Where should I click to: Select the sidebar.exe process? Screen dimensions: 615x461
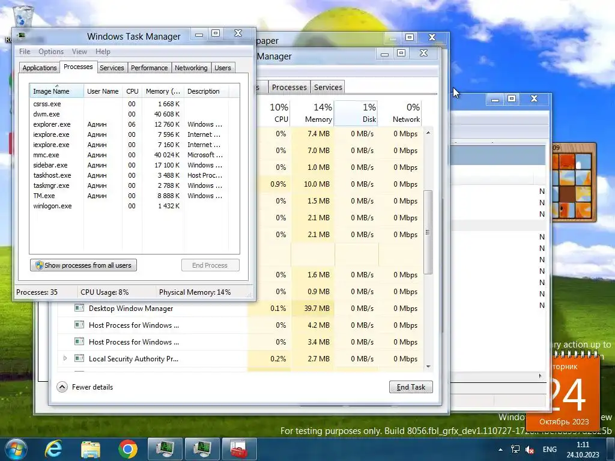click(134, 165)
